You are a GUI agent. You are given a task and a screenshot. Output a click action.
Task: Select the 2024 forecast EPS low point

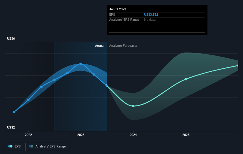133,106
